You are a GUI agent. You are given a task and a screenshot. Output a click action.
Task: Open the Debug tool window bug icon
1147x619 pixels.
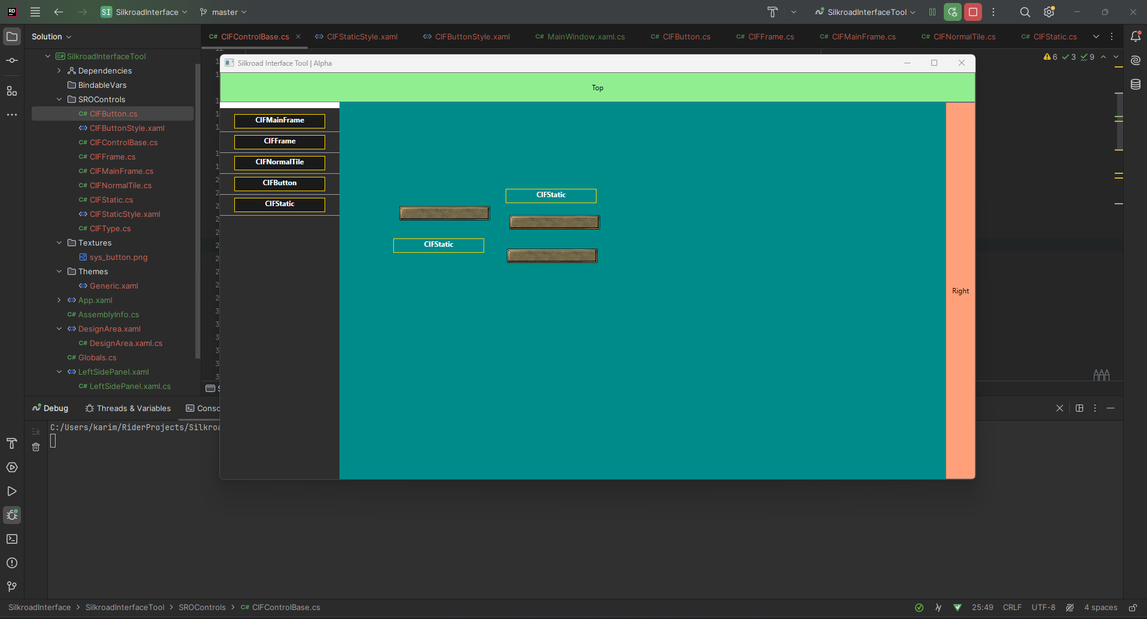point(12,515)
